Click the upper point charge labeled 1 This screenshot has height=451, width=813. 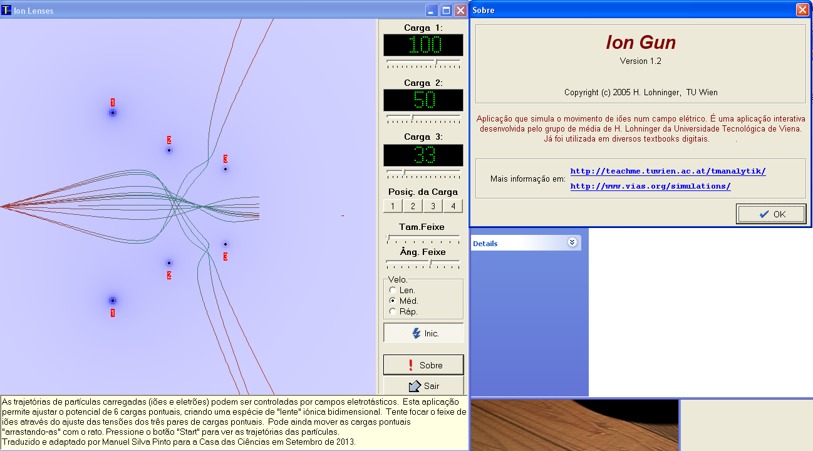click(x=113, y=113)
